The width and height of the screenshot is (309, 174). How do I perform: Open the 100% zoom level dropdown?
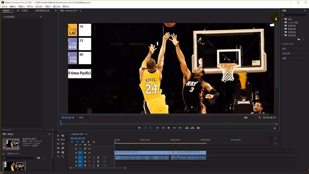coord(84,117)
